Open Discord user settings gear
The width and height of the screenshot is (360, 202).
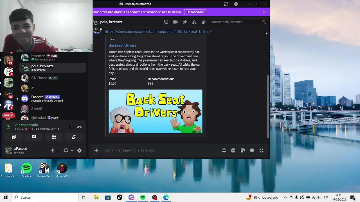click(79, 150)
